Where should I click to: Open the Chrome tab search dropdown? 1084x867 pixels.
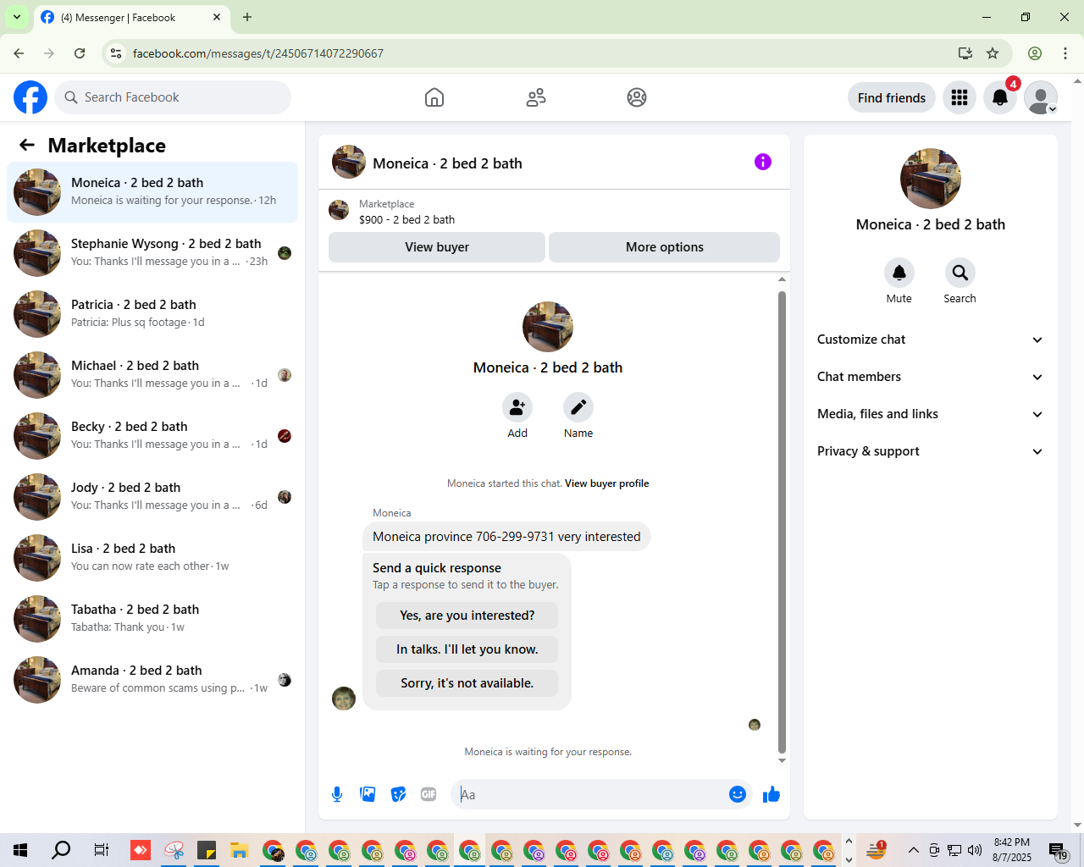(x=17, y=17)
